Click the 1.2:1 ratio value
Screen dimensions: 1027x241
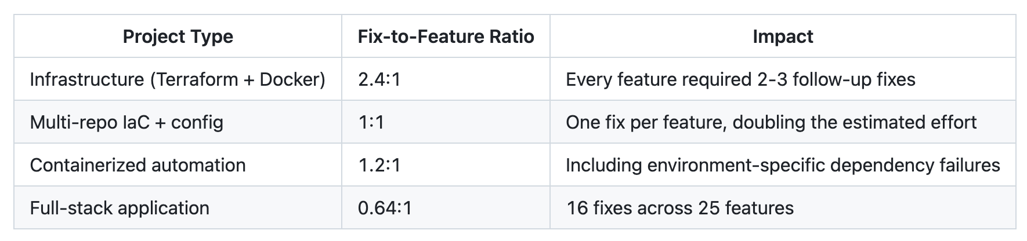(x=379, y=165)
